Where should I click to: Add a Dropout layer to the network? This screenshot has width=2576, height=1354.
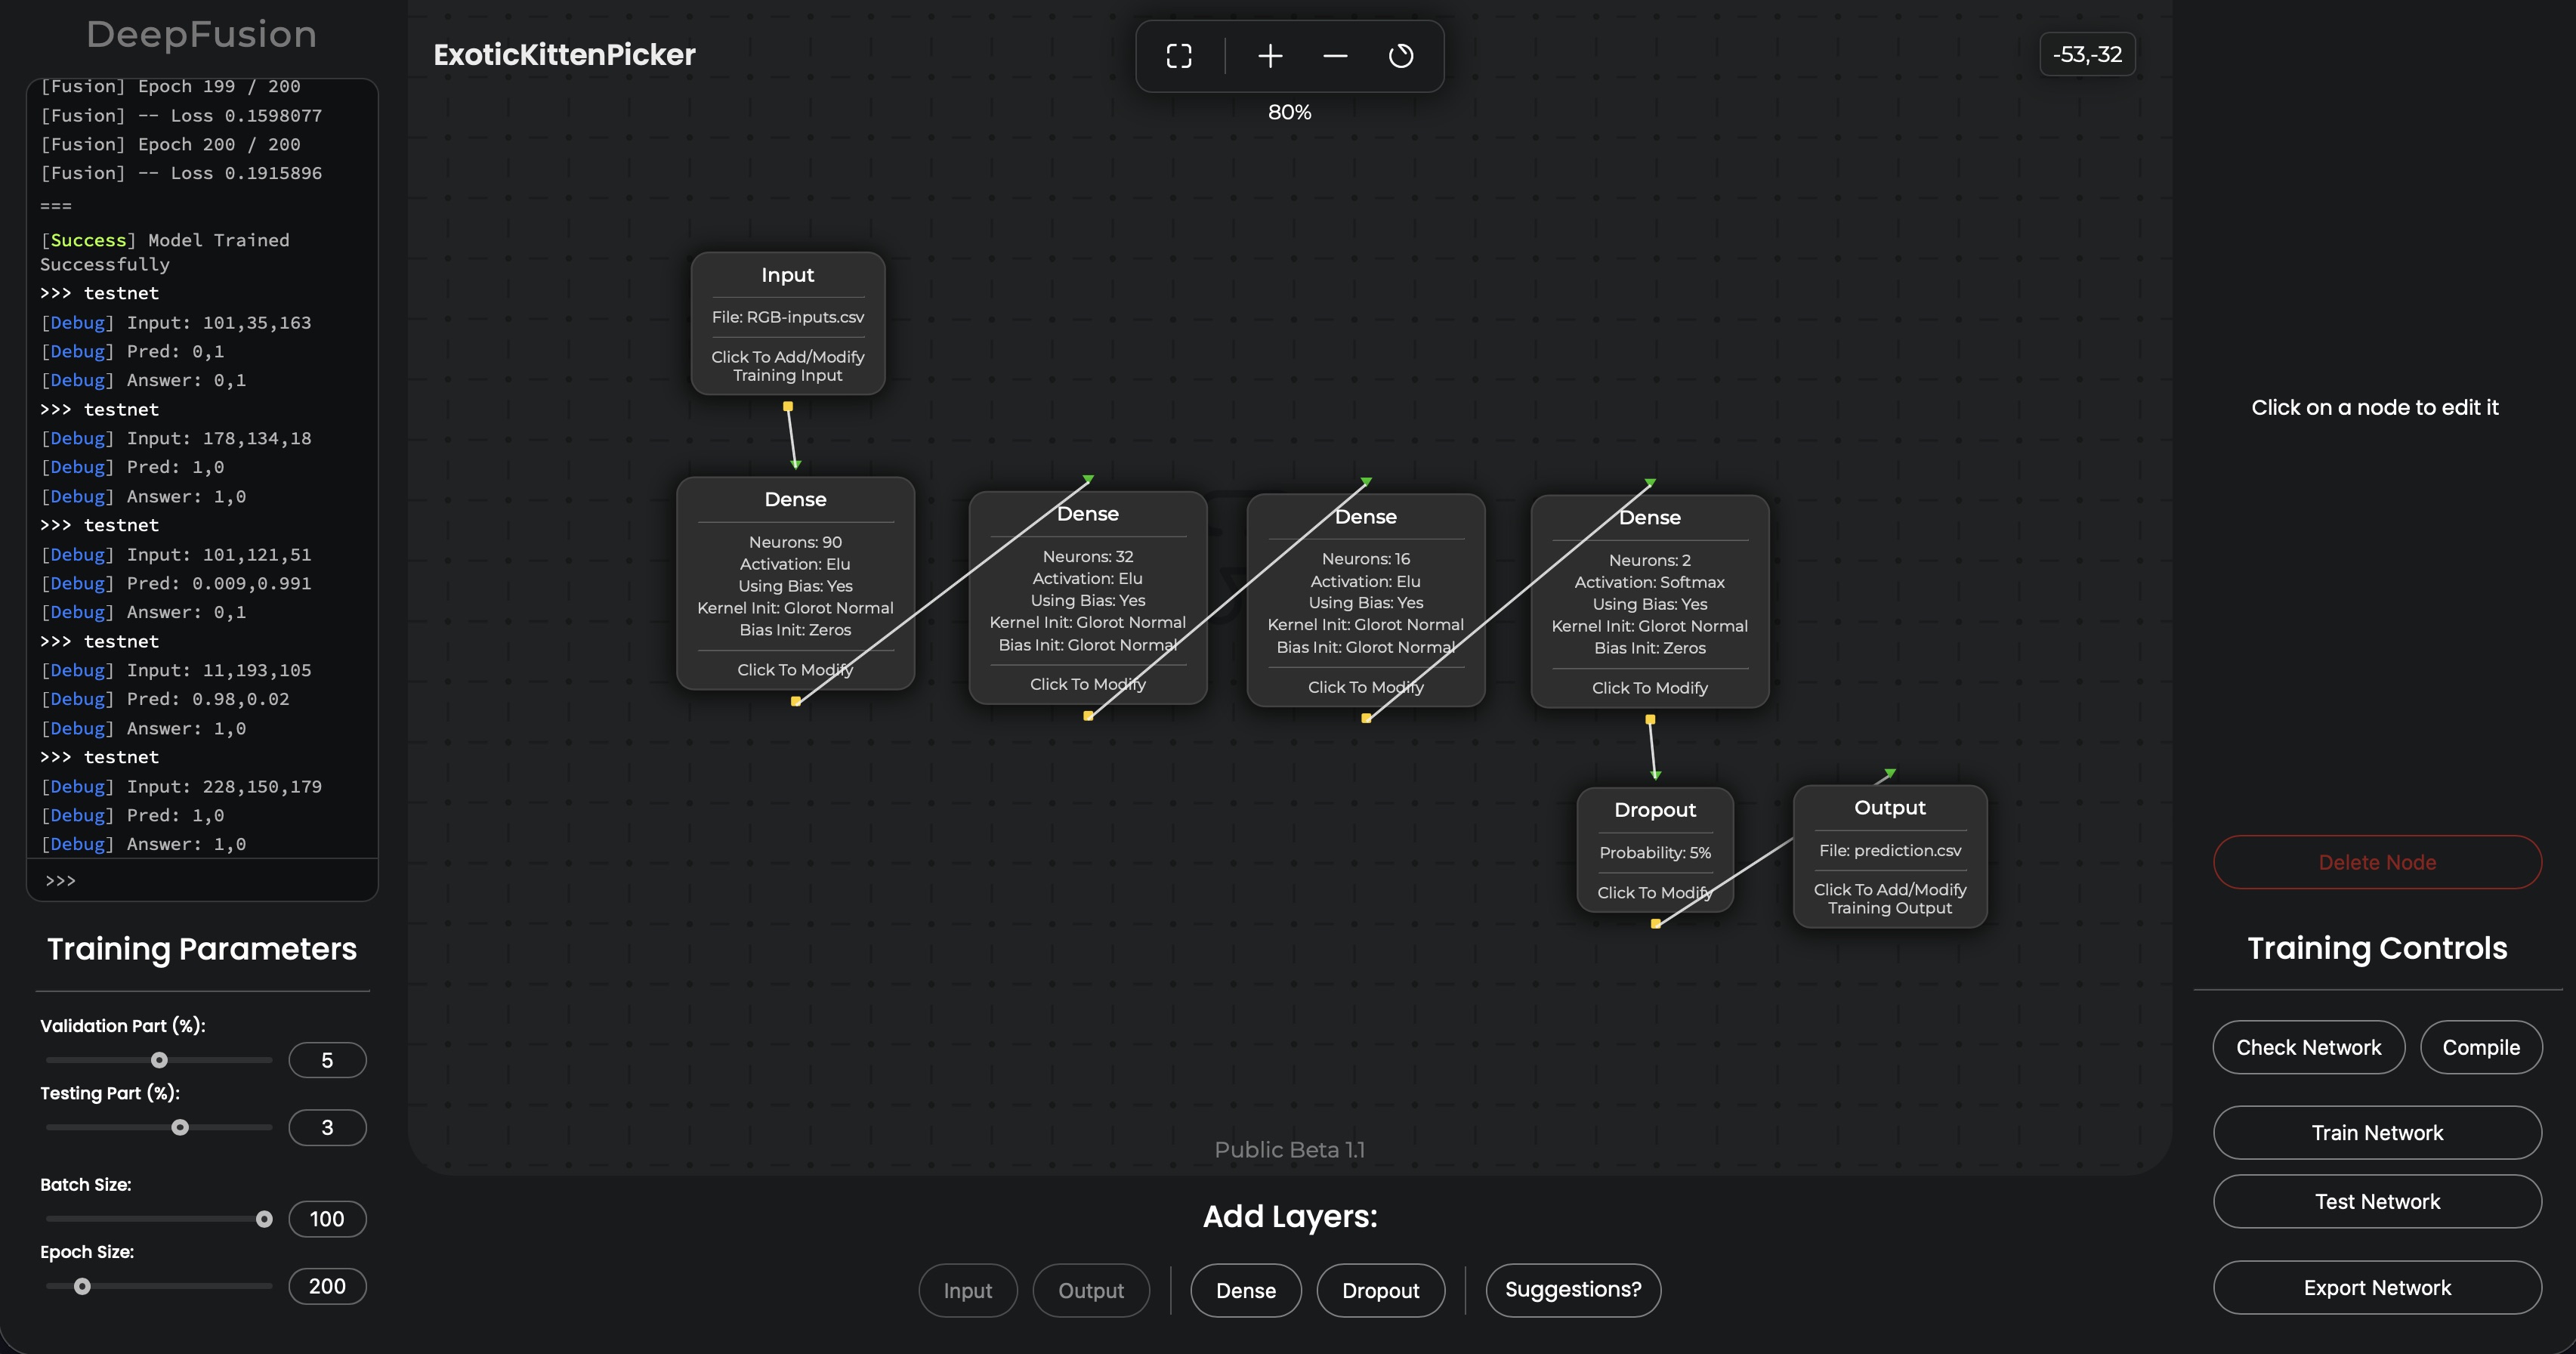tap(1380, 1290)
